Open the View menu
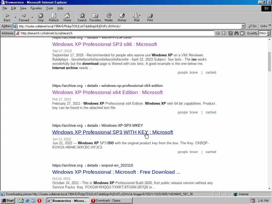This screenshot has height=204, width=272. point(23,8)
